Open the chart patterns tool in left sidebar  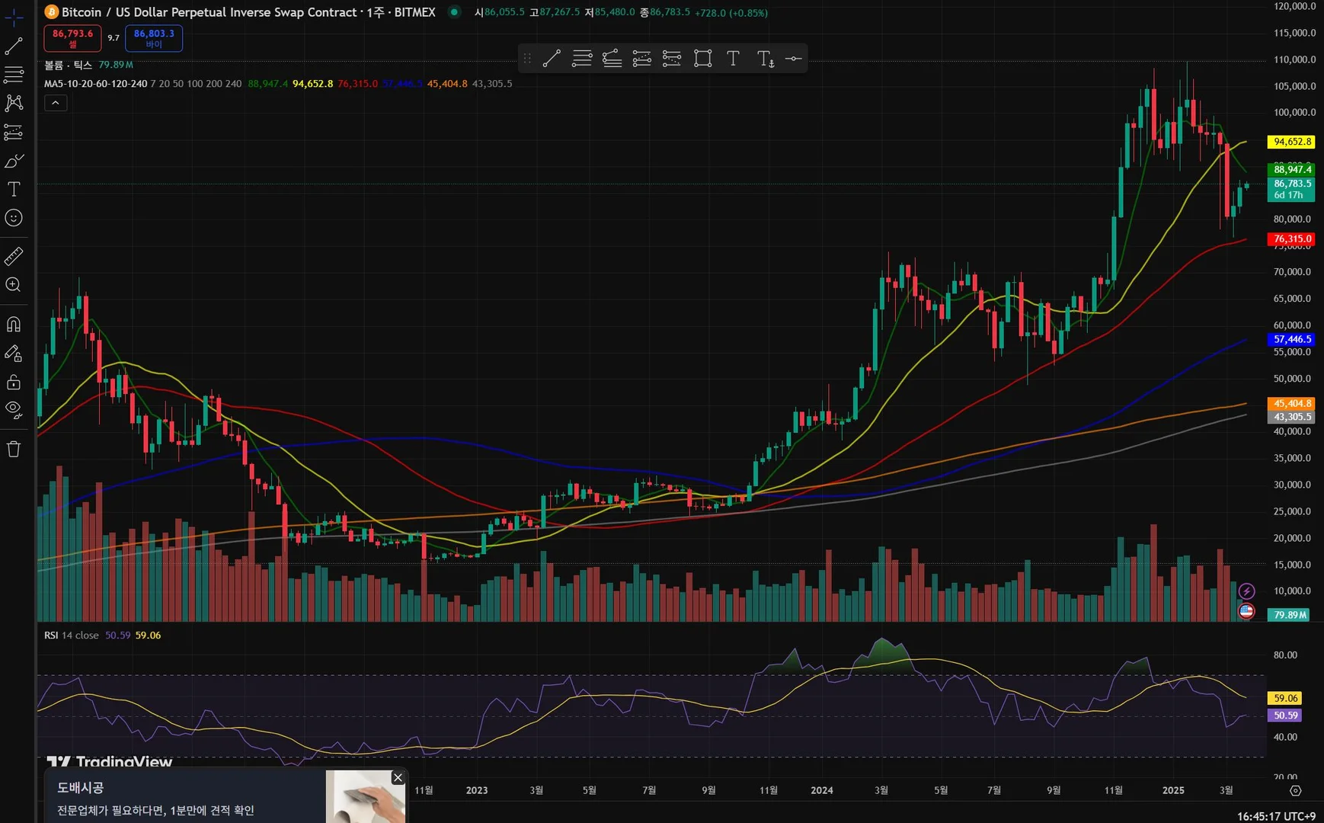[14, 103]
